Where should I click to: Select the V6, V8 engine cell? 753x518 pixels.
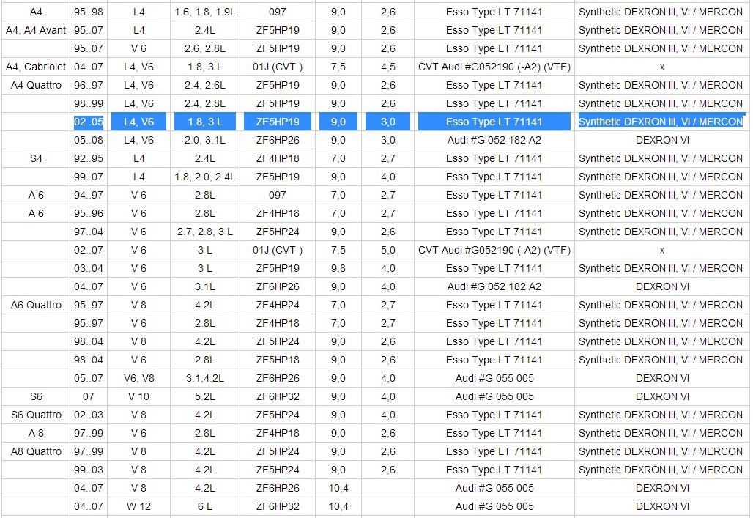(138, 378)
